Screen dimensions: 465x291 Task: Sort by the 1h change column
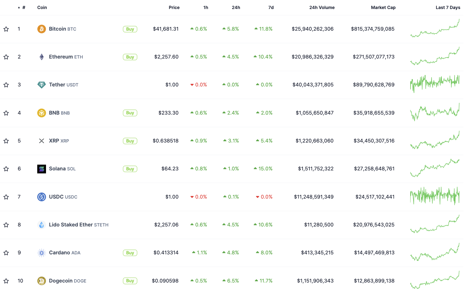coord(206,8)
